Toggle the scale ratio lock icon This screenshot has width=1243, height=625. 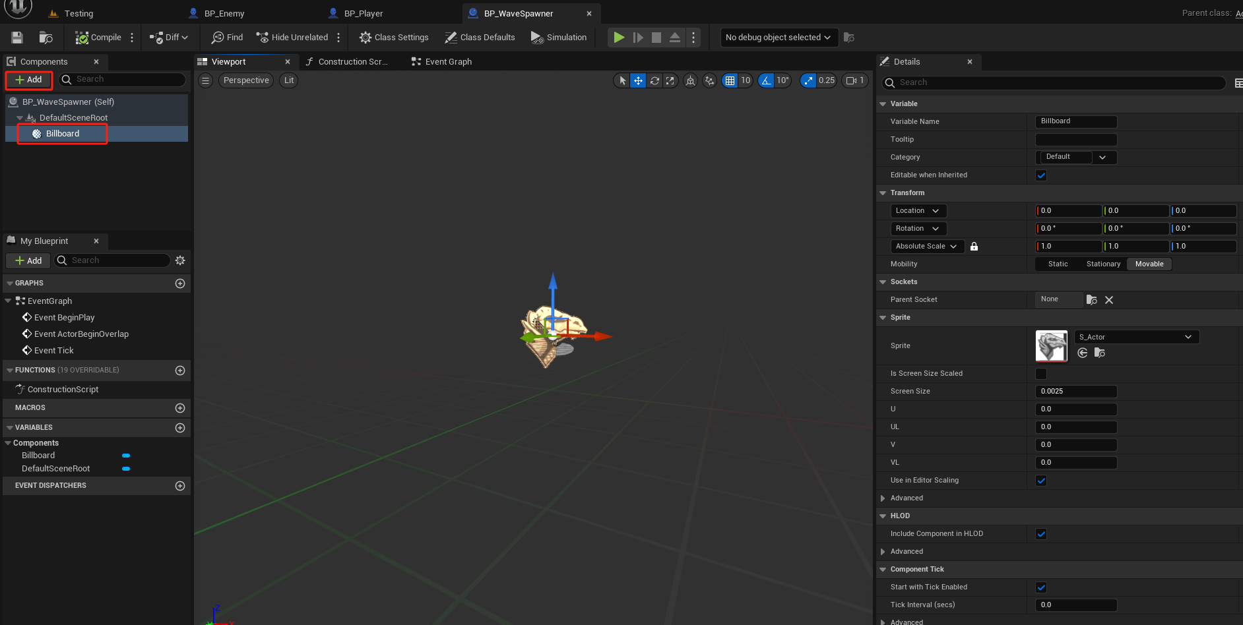pos(974,247)
